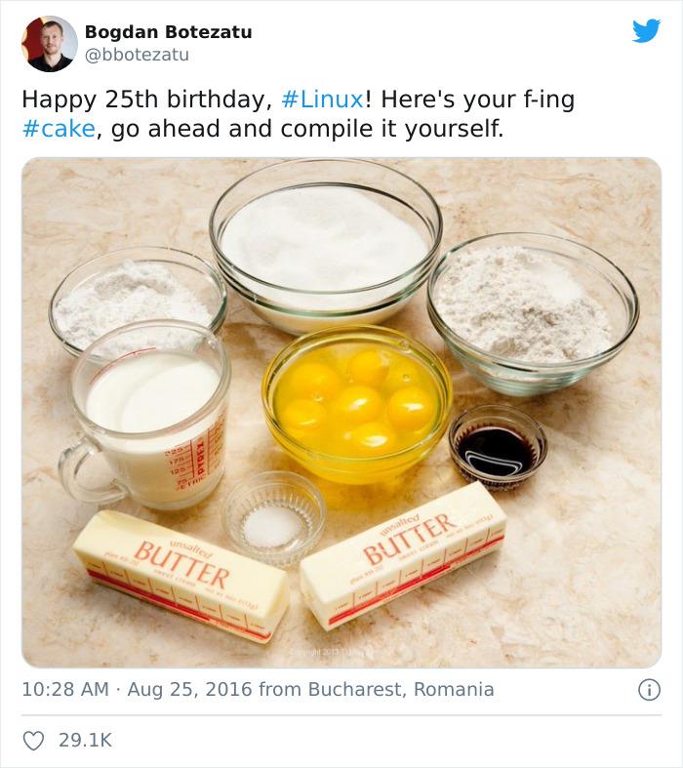Like the tweet with the heart icon
This screenshot has height=768, width=683.
(x=33, y=741)
